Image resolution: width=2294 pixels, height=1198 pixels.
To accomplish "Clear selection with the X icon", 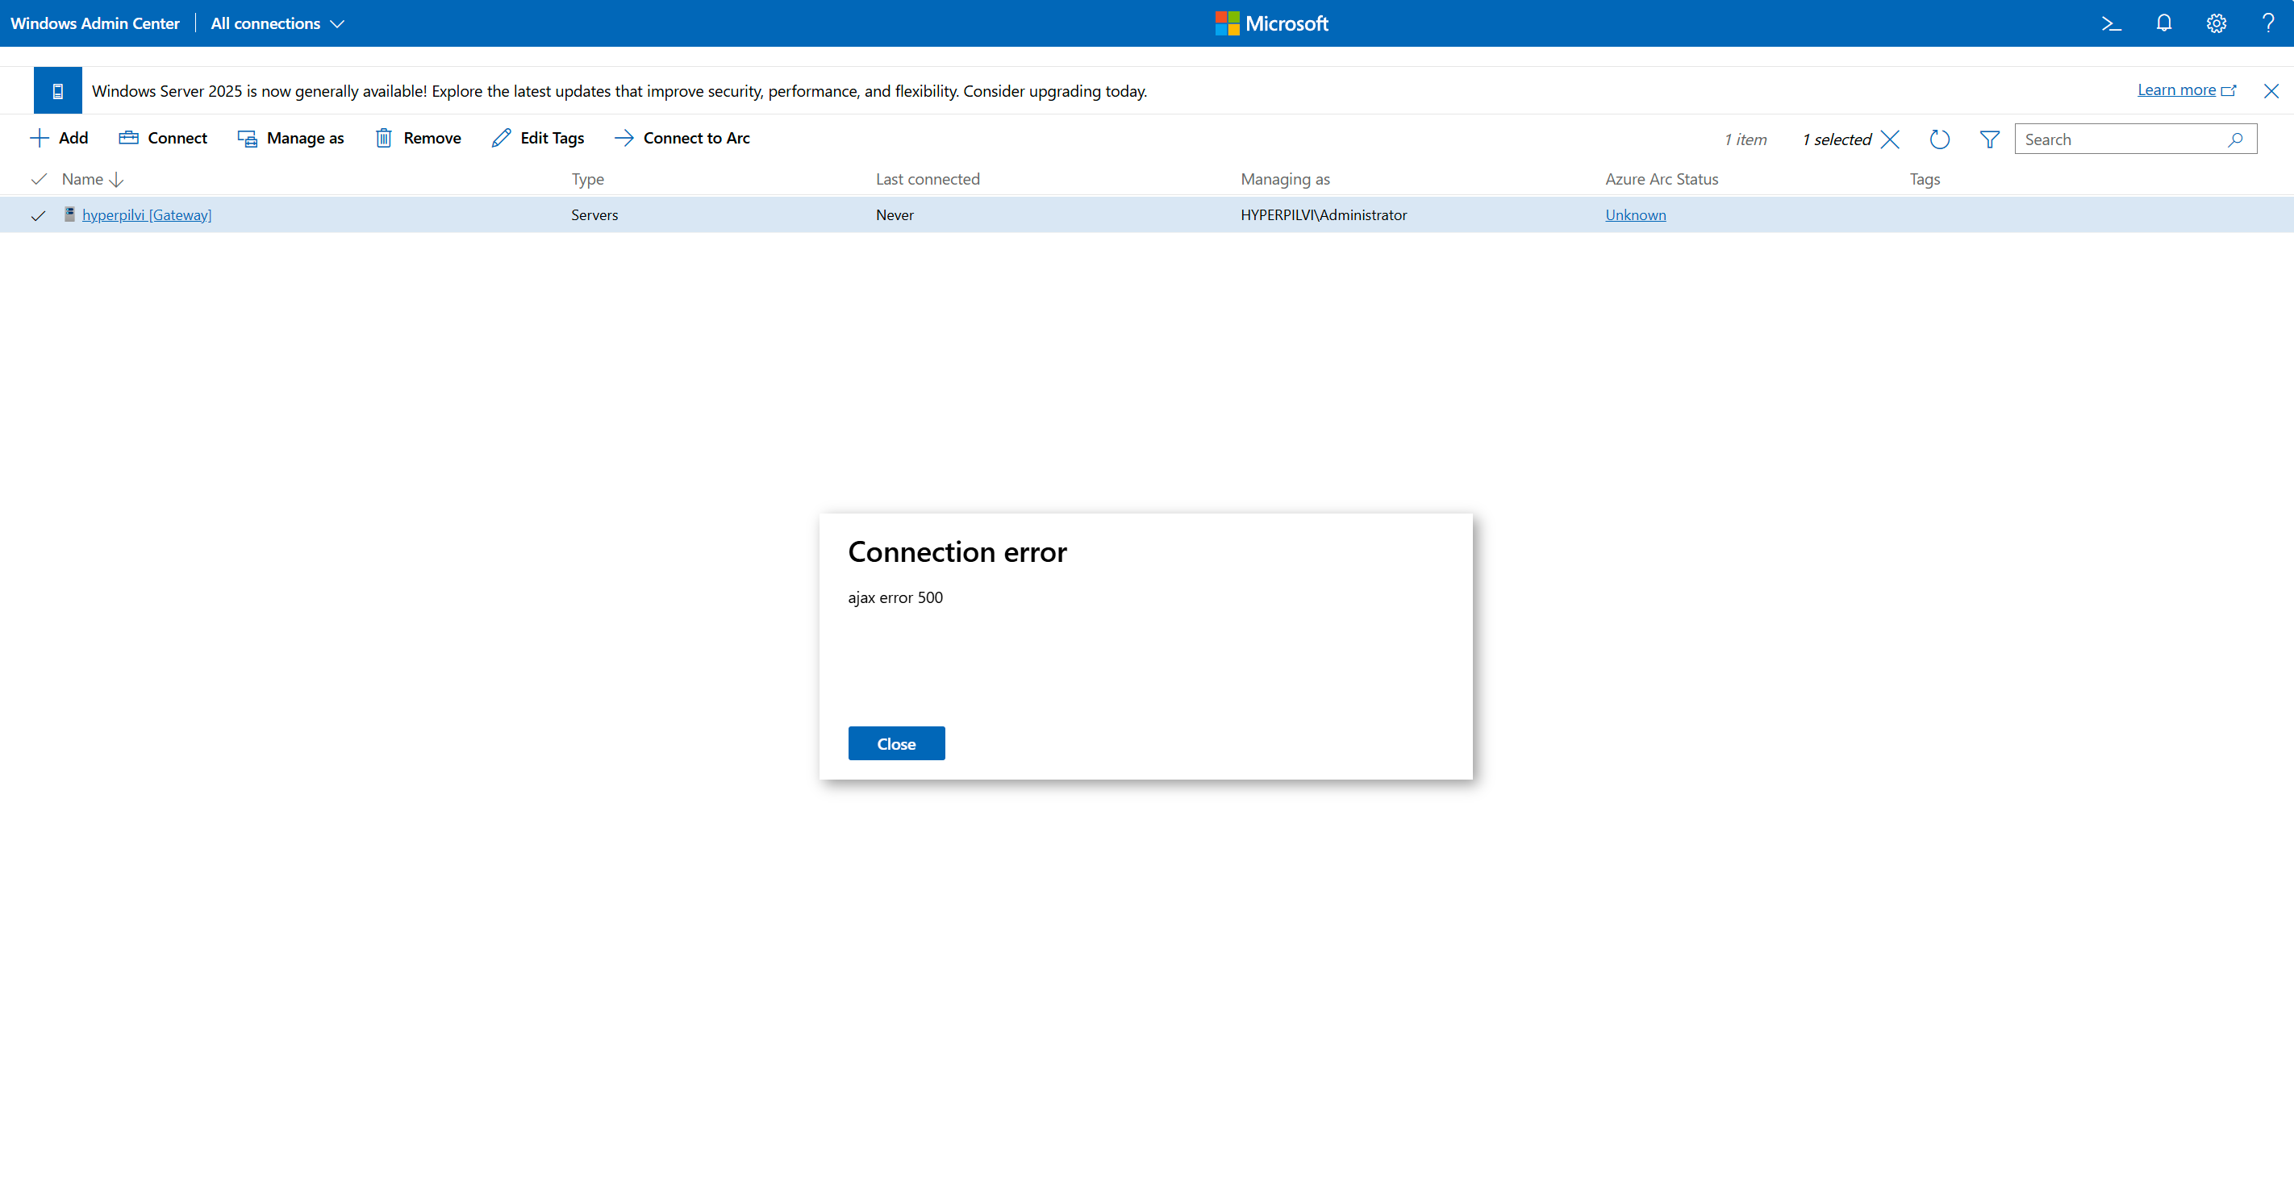I will 1890,139.
